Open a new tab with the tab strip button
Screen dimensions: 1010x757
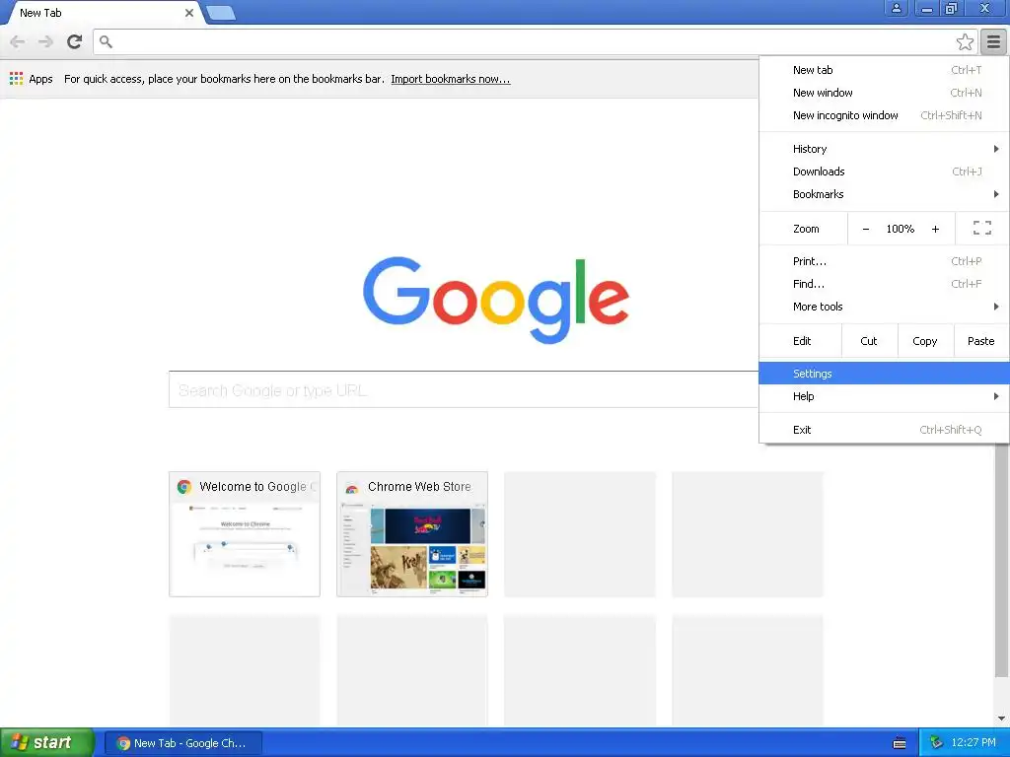(220, 13)
